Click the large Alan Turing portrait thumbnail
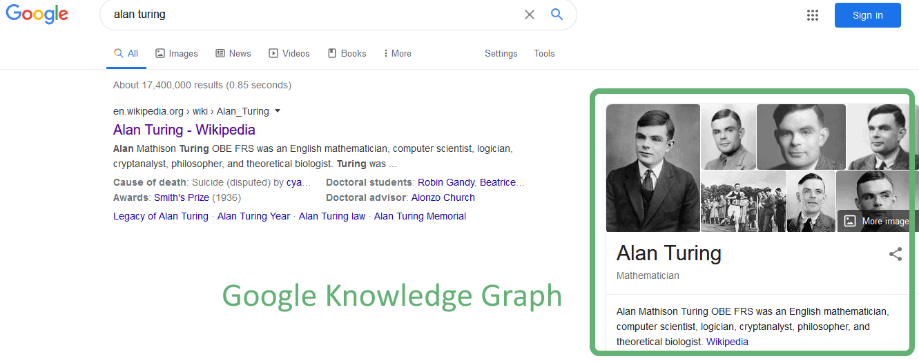Viewport: 919px width, 361px height. coord(653,168)
